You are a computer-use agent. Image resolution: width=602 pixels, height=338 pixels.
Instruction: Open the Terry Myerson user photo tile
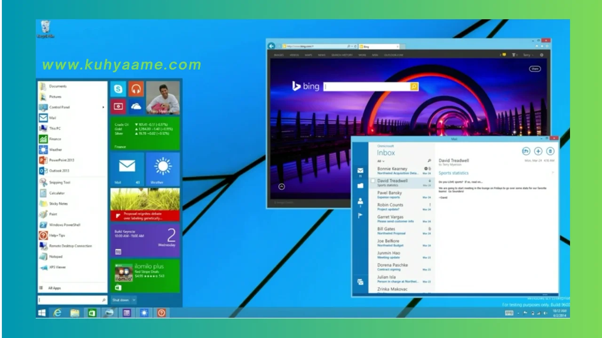(163, 98)
